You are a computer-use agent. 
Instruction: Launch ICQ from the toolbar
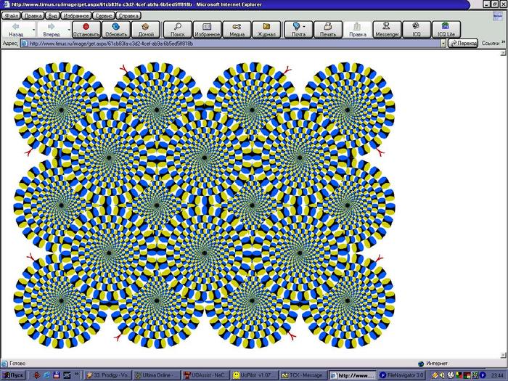click(x=417, y=30)
